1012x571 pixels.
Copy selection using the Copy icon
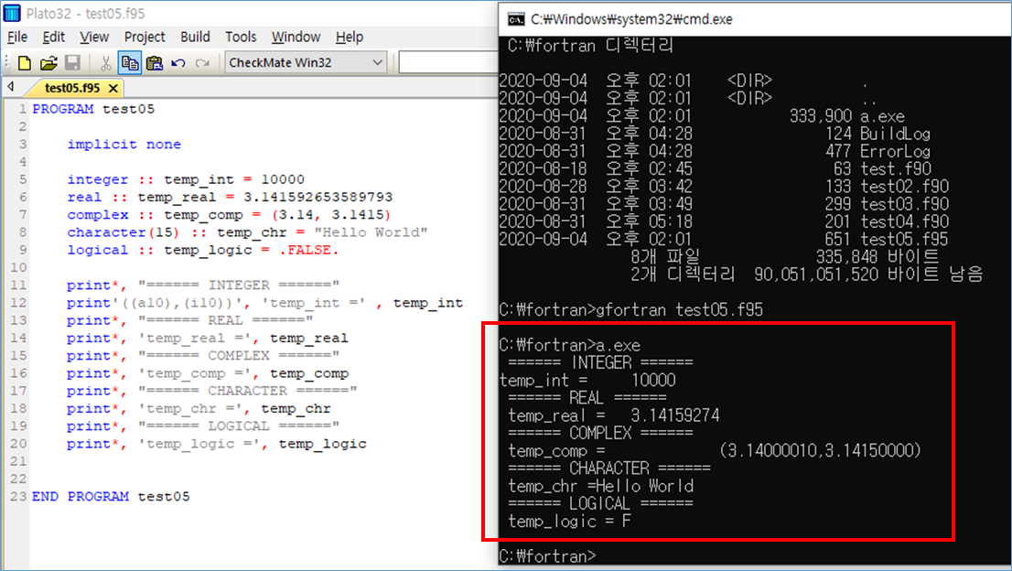click(130, 62)
